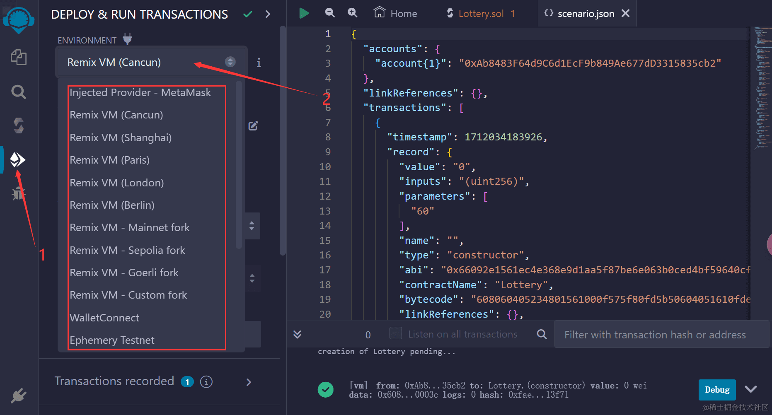Zoom in the editor
The image size is (772, 415).
[352, 13]
